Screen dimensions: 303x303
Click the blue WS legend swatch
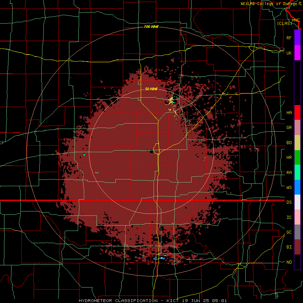pos(297,187)
